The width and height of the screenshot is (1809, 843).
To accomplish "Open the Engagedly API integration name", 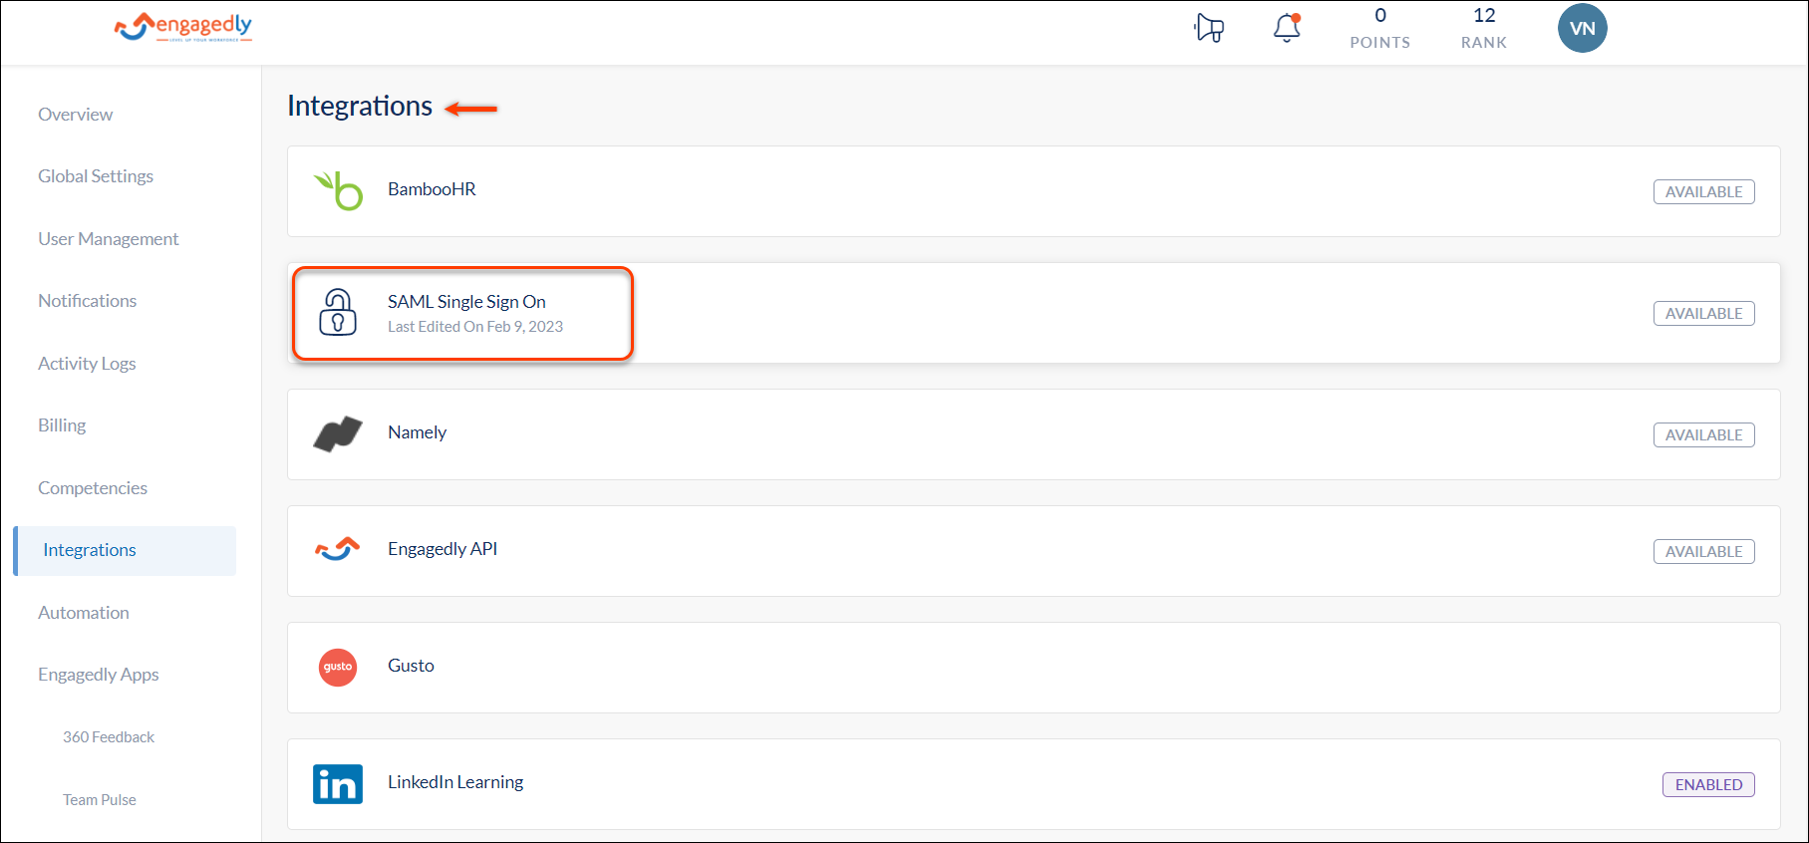I will click(443, 549).
